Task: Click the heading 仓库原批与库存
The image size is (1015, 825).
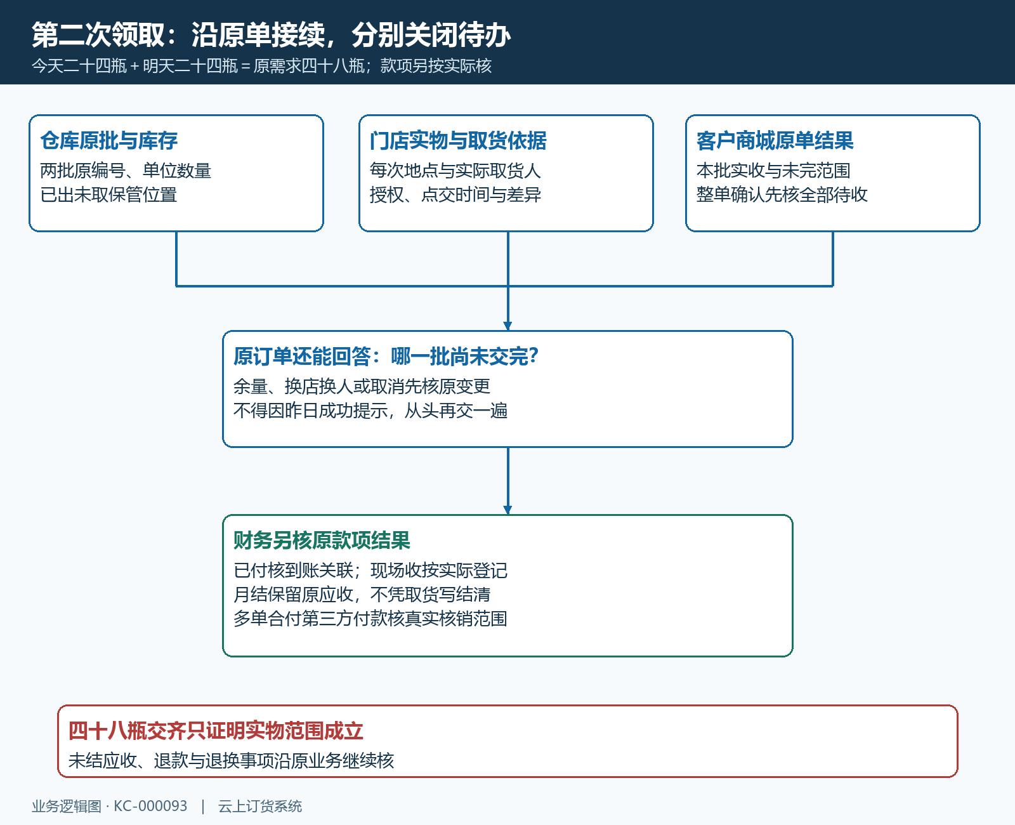Action: tap(109, 140)
